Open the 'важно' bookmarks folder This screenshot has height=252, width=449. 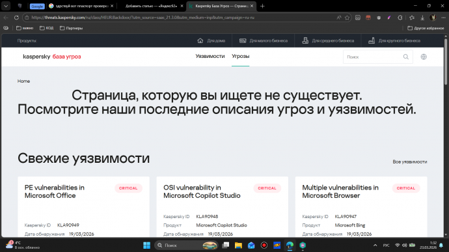coord(25,28)
